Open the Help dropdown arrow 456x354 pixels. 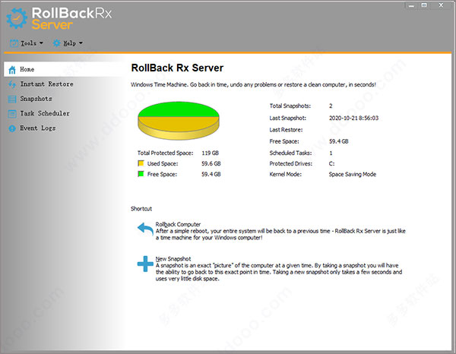point(81,43)
